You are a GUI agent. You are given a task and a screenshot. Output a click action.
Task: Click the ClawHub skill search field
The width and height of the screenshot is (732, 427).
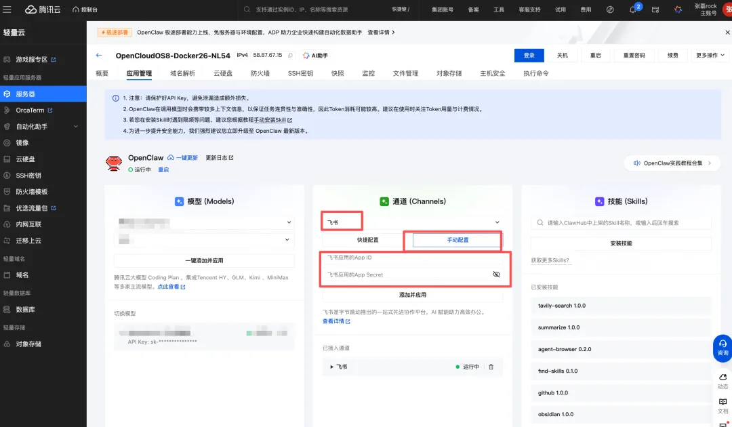pyautogui.click(x=621, y=222)
